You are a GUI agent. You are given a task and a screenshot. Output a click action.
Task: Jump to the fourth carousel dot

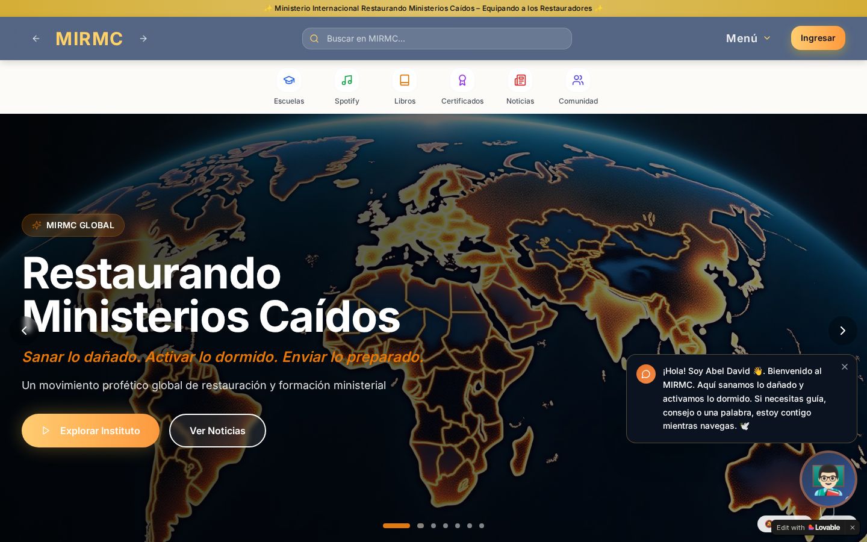tap(446, 526)
